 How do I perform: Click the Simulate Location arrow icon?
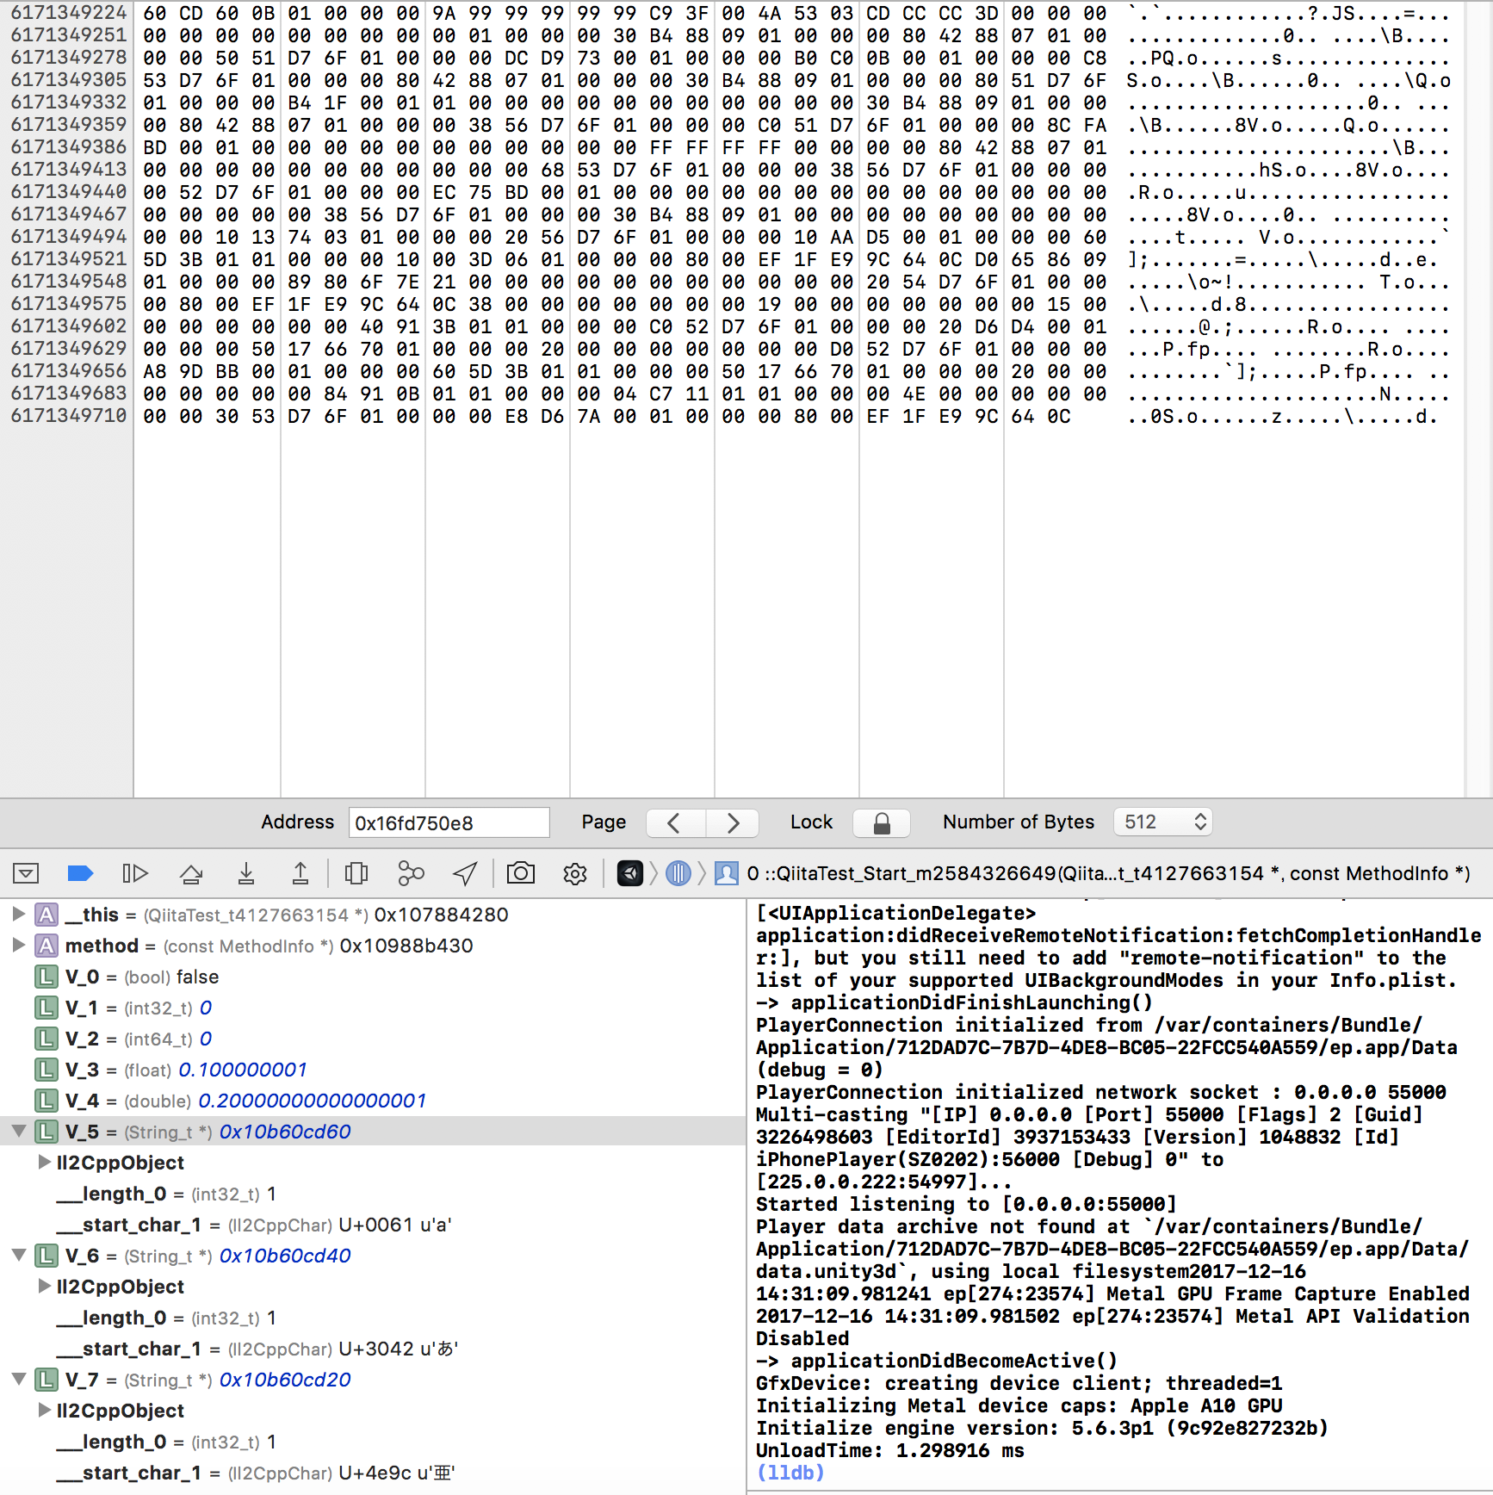[x=465, y=873]
